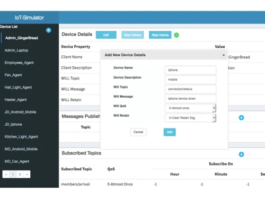Click the Add button in the dialog
Screen dimensions: 265x199
tap(170, 132)
